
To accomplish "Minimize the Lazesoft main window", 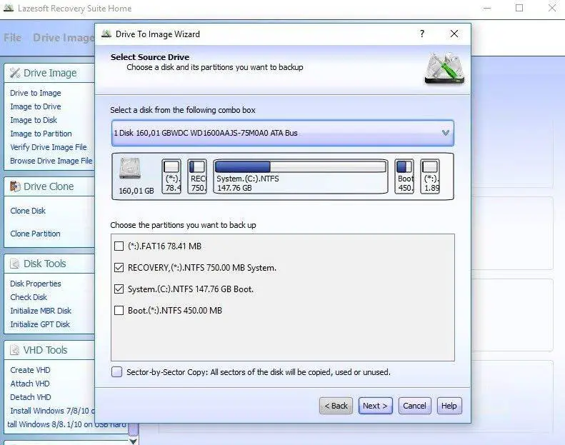I will pyautogui.click(x=487, y=8).
